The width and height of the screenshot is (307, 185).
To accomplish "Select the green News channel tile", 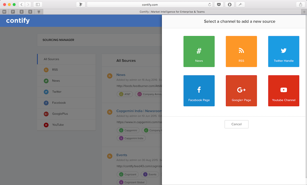I will 199,51.
